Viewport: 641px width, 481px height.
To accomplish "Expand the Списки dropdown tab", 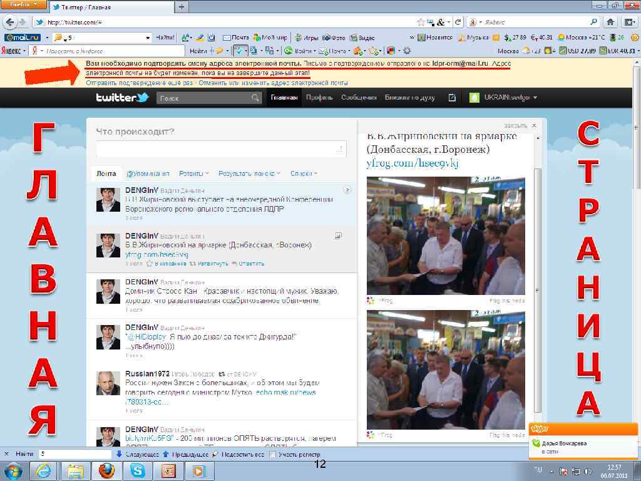I will 304,173.
